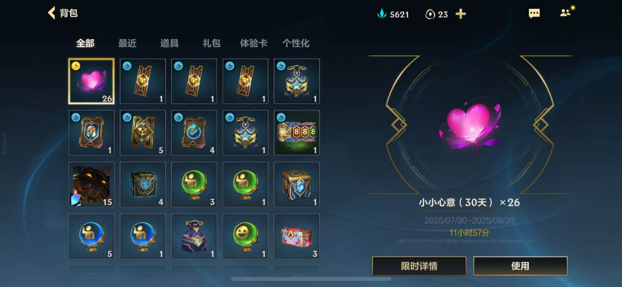
Task: Select the 888 dice lottery item
Action: point(297,133)
